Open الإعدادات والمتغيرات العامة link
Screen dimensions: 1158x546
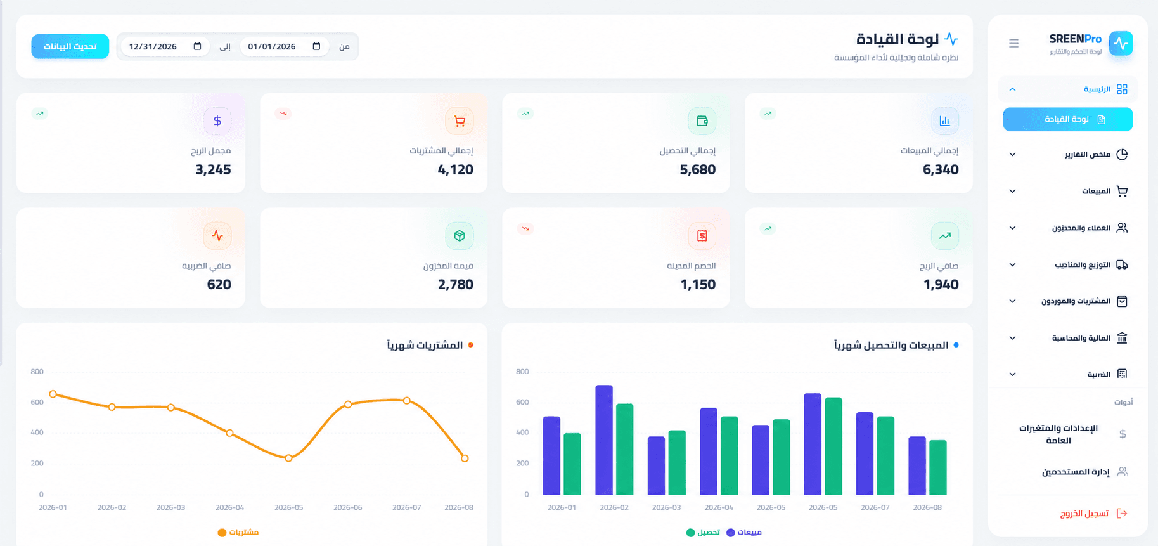pos(1068,434)
